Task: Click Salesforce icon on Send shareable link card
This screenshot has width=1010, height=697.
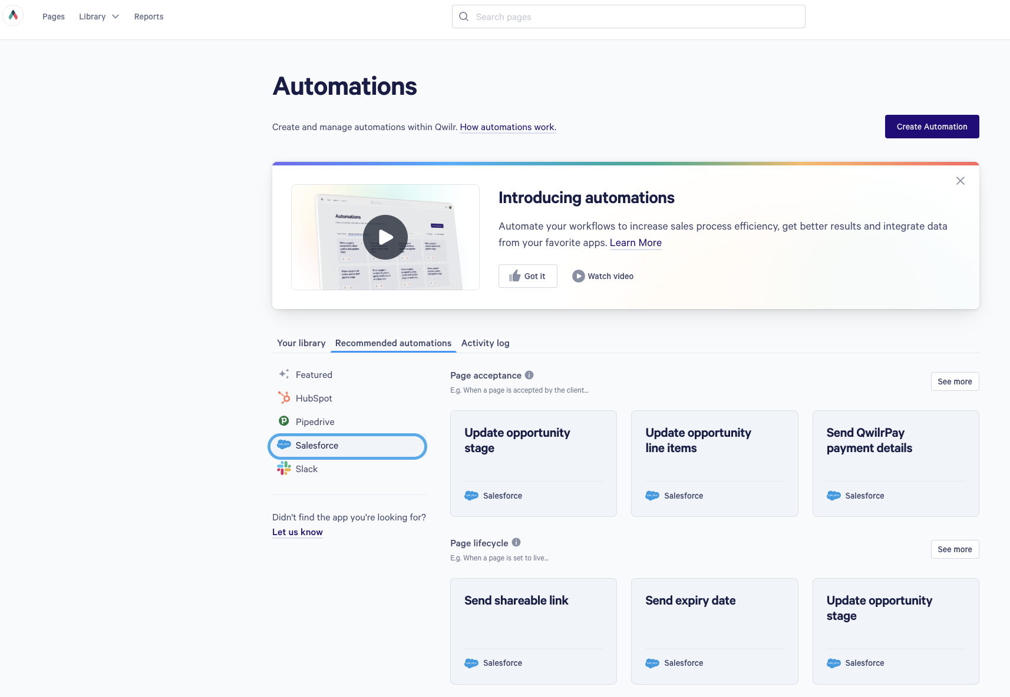Action: tap(471, 663)
